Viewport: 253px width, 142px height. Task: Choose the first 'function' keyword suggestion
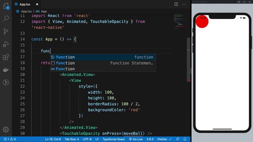103,57
